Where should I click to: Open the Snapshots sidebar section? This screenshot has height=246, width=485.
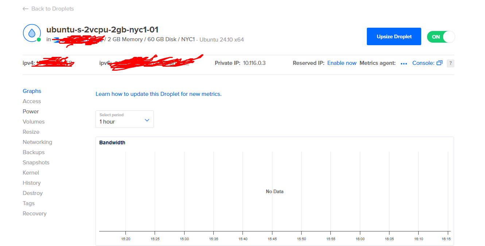(x=36, y=163)
